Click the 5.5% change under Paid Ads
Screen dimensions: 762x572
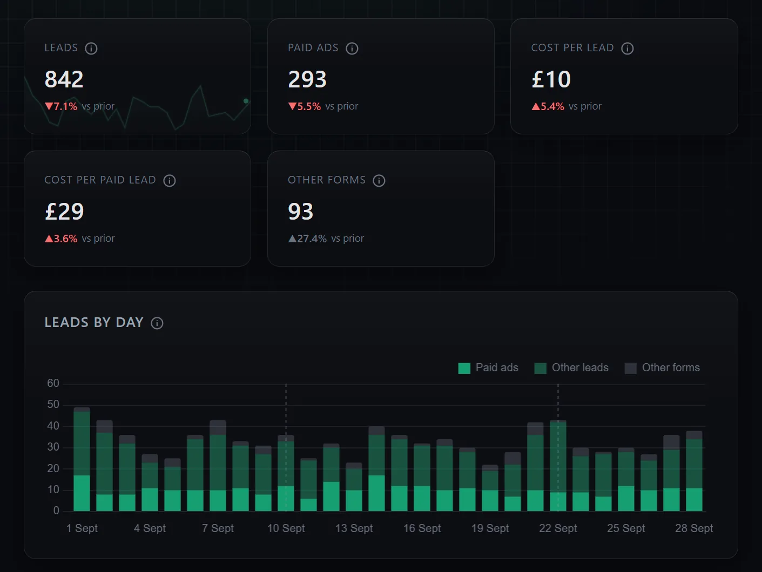[x=305, y=106]
